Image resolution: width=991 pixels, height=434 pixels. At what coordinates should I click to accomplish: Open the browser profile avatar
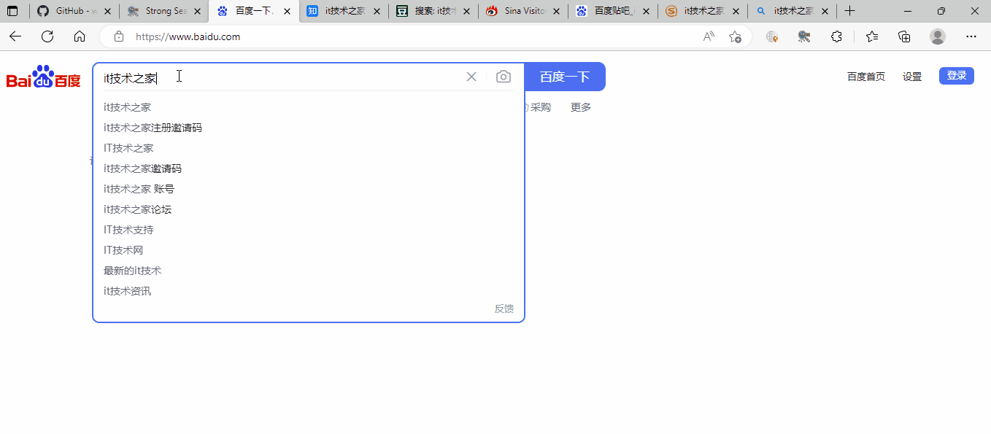point(938,36)
